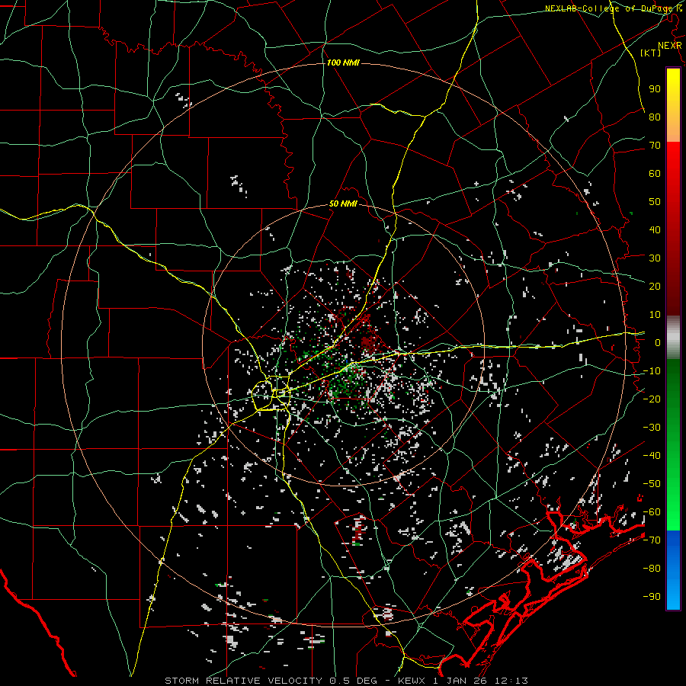Select the 20 value on velocity scale
This screenshot has height=686, width=686.
655,286
